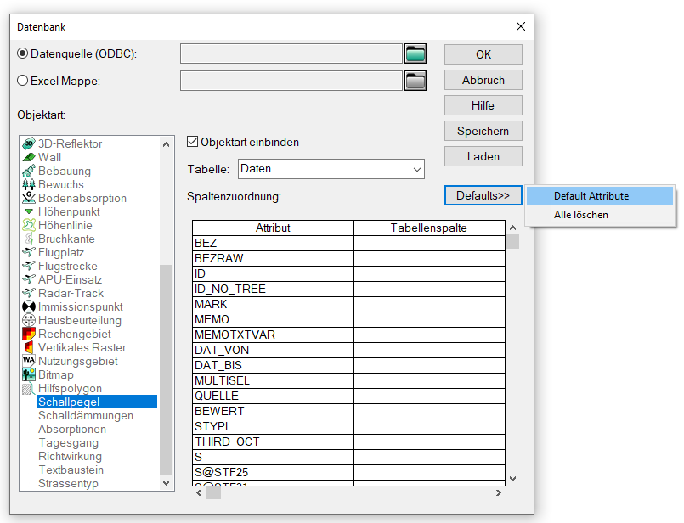Click the ODBC data source input field
Viewport: 684px width, 523px height.
point(291,53)
